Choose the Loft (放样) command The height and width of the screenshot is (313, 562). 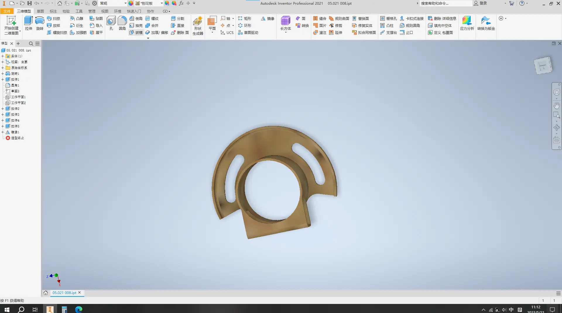point(54,25)
